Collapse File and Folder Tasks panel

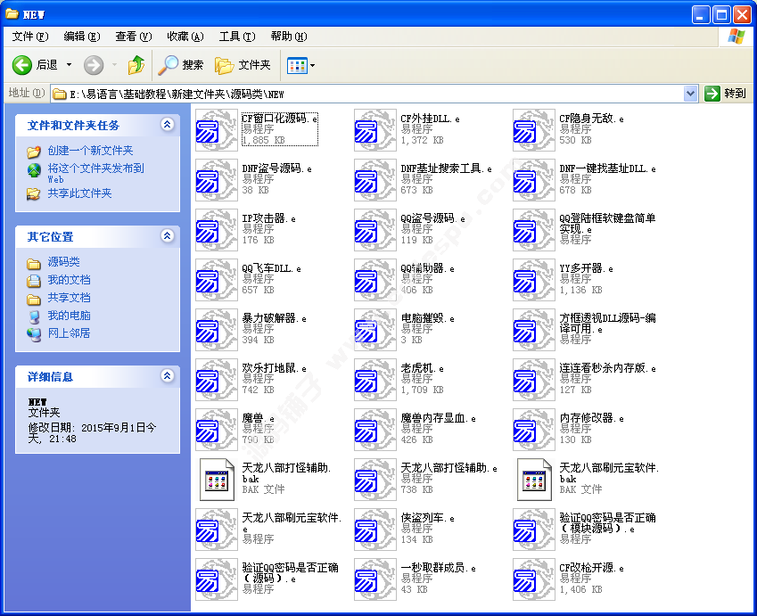[x=167, y=125]
